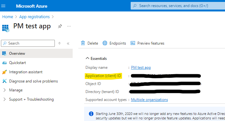Screen dimensions: 225x121
Task: Focus the sidebar Search field
Action: pos(28,43)
